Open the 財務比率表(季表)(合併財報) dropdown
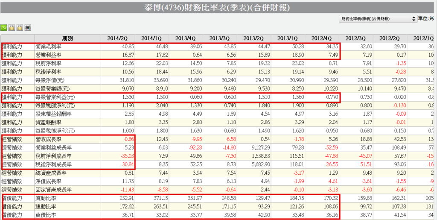The height and width of the screenshot is (220, 437). (x=378, y=19)
